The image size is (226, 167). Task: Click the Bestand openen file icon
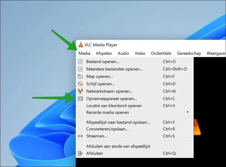click(x=80, y=62)
